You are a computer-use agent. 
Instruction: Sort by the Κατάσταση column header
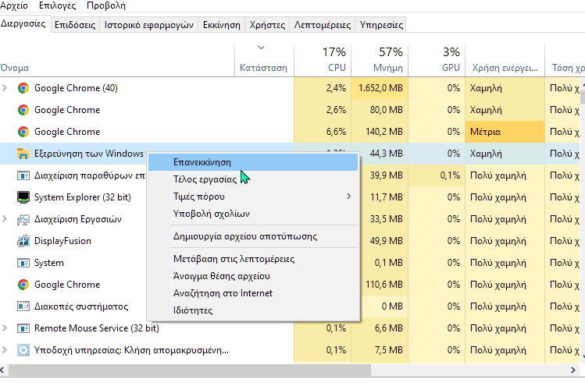[264, 61]
